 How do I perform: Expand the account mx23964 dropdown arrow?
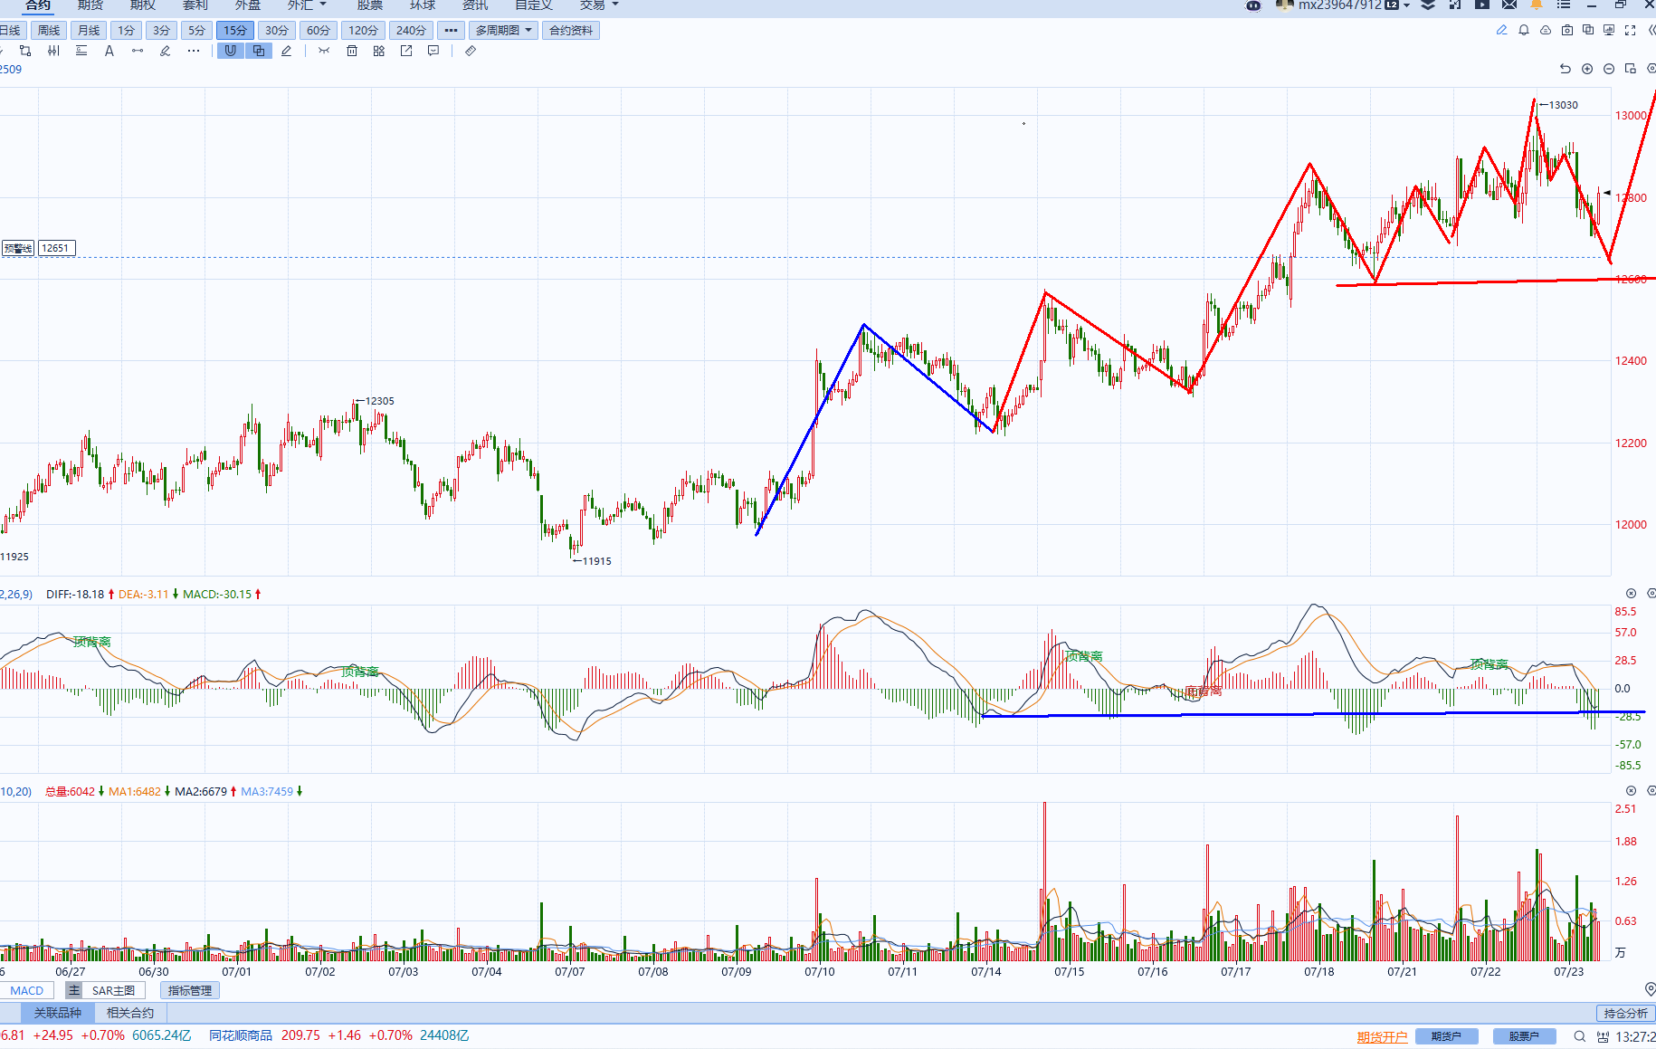click(x=1407, y=5)
